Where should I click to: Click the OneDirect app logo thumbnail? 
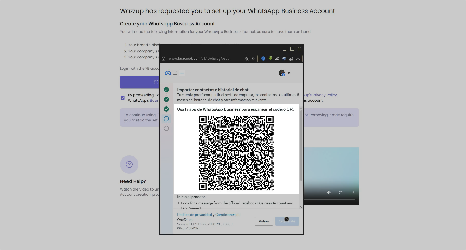pyautogui.click(x=182, y=73)
